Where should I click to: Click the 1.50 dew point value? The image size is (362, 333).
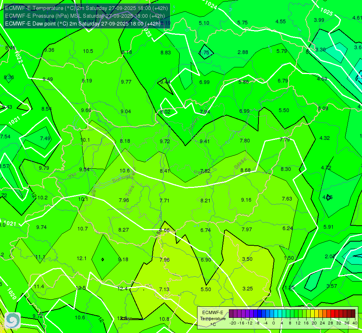tap(289, 258)
